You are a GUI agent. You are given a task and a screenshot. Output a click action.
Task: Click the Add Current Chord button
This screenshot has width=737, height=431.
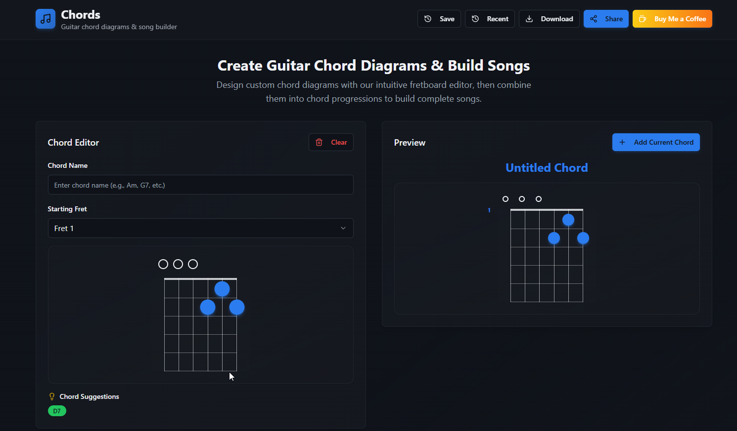[x=656, y=142]
